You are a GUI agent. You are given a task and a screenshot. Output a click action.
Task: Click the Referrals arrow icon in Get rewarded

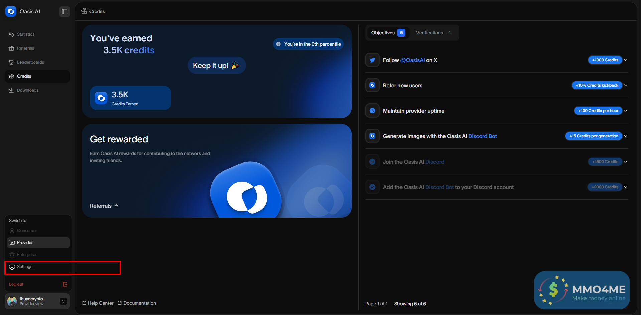[116, 206]
